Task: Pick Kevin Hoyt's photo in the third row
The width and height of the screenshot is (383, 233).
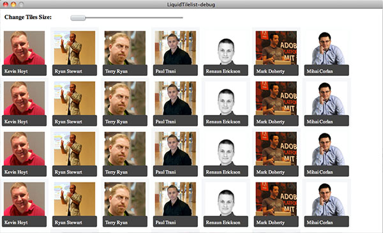Action: (24, 149)
